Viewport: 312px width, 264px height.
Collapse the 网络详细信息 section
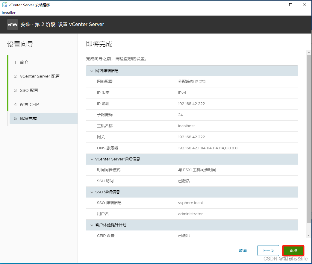tap(92, 71)
